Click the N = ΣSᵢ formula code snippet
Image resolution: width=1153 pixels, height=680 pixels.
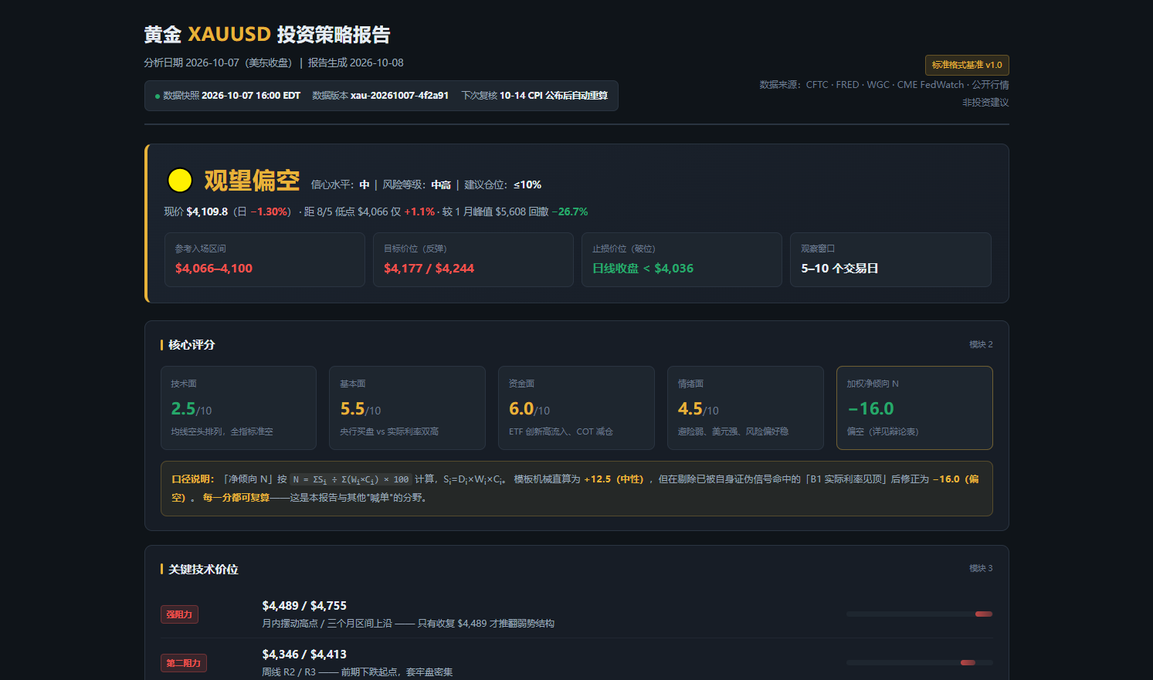coord(351,479)
